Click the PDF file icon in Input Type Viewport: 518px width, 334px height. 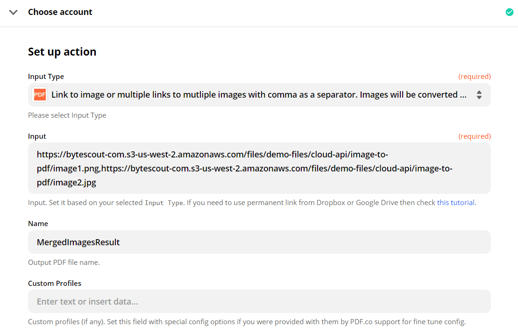40,94
